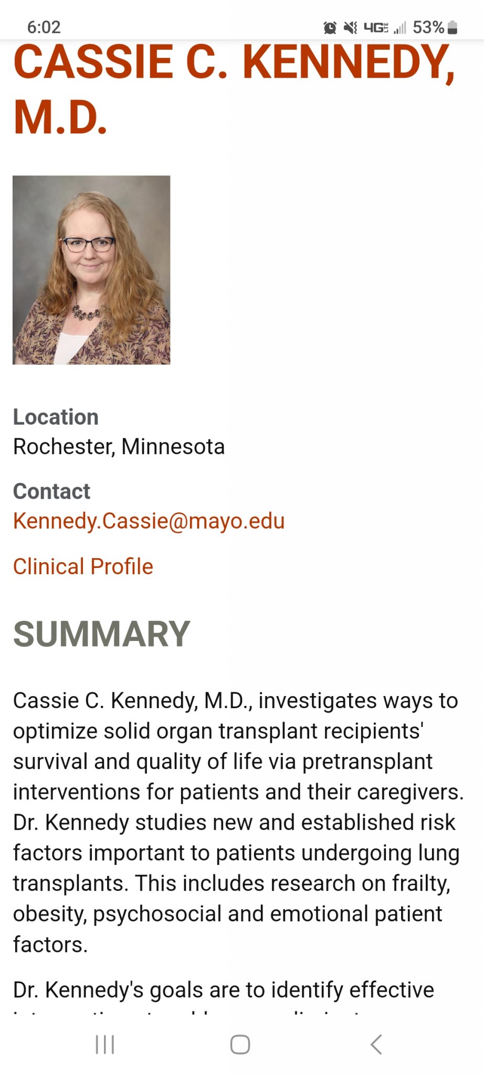This screenshot has width=484, height=1075.
Task: Tap the doctor's profile photo
Action: pos(91,270)
